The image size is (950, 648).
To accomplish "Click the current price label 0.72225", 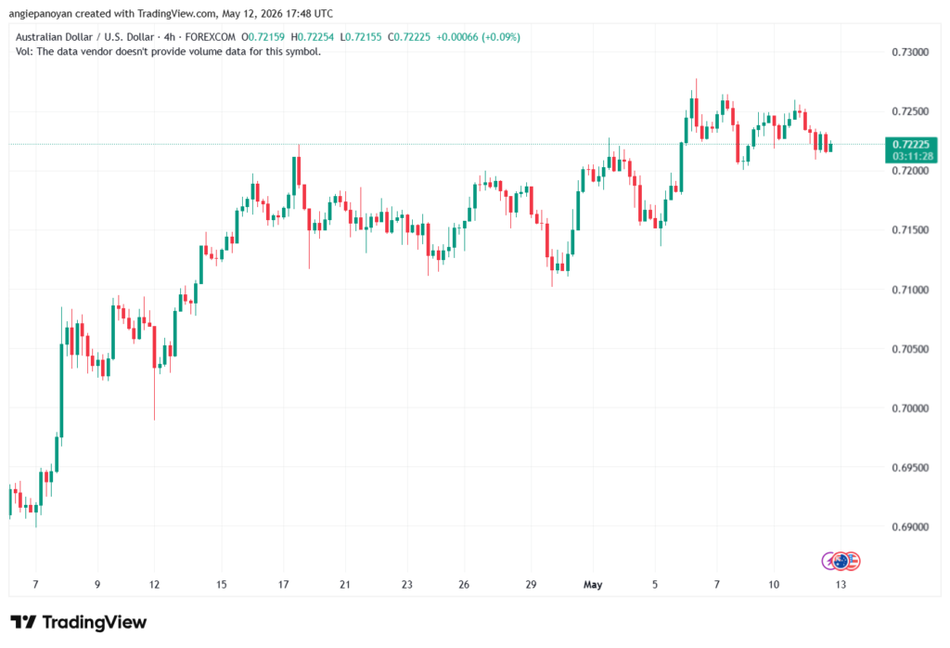I will (x=911, y=144).
